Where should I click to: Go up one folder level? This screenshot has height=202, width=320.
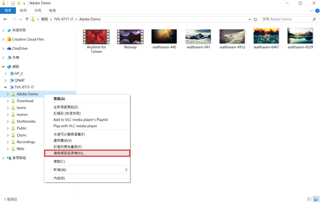27,19
